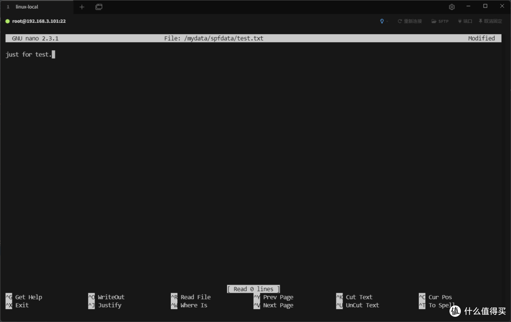This screenshot has width=511, height=322.
Task: Click the ^Y Prev Page shortcut
Action: [273, 297]
